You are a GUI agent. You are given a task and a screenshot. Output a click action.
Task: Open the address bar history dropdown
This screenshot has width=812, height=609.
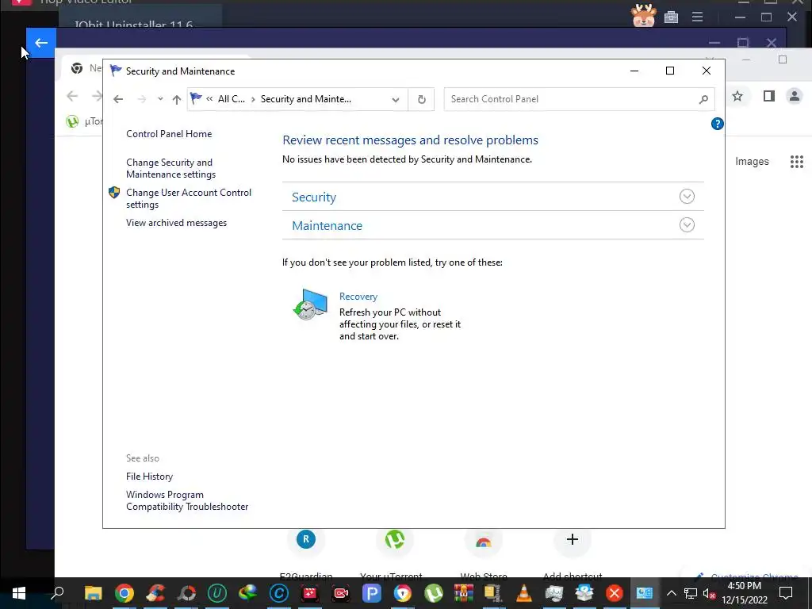396,99
